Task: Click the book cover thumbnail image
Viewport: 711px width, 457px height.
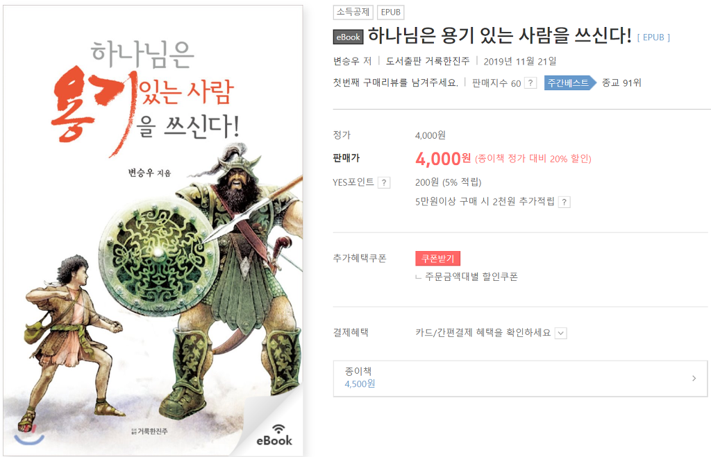Action: (153, 230)
